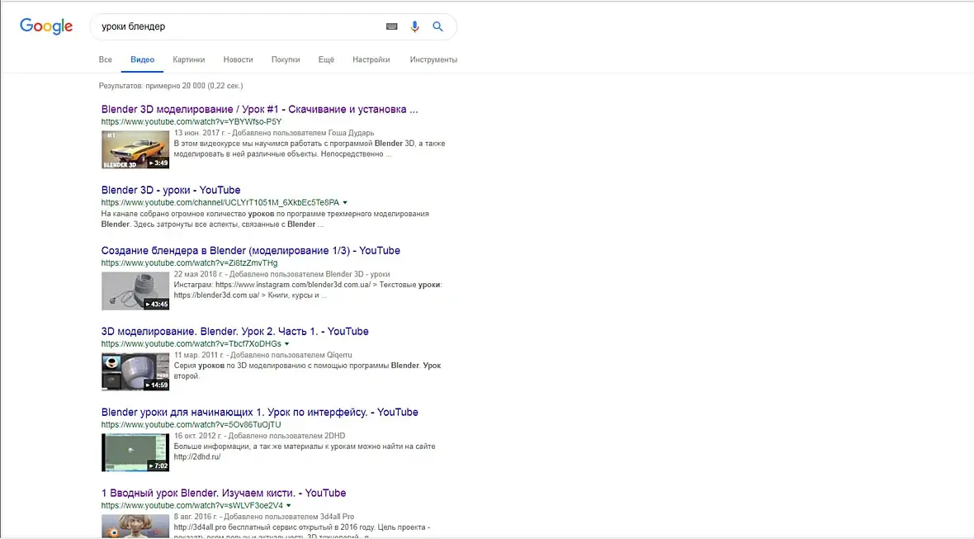Expand the dropdown arrow beside the channel URL
The width and height of the screenshot is (974, 539).
345,202
